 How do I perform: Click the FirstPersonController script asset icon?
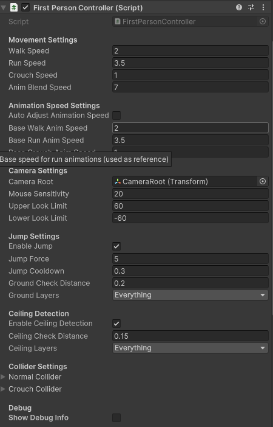coord(118,21)
